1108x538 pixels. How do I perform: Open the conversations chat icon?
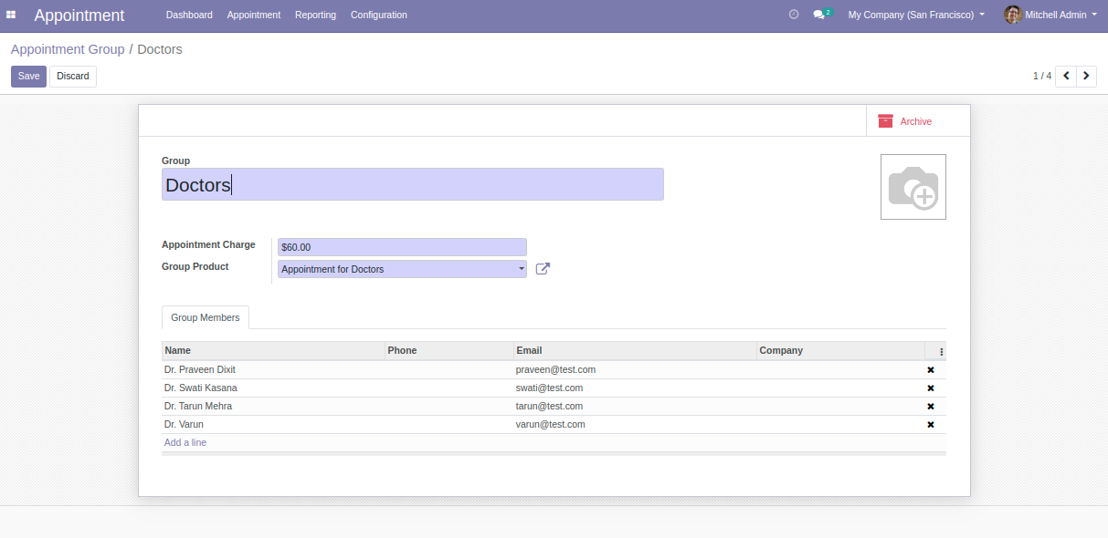tap(819, 15)
